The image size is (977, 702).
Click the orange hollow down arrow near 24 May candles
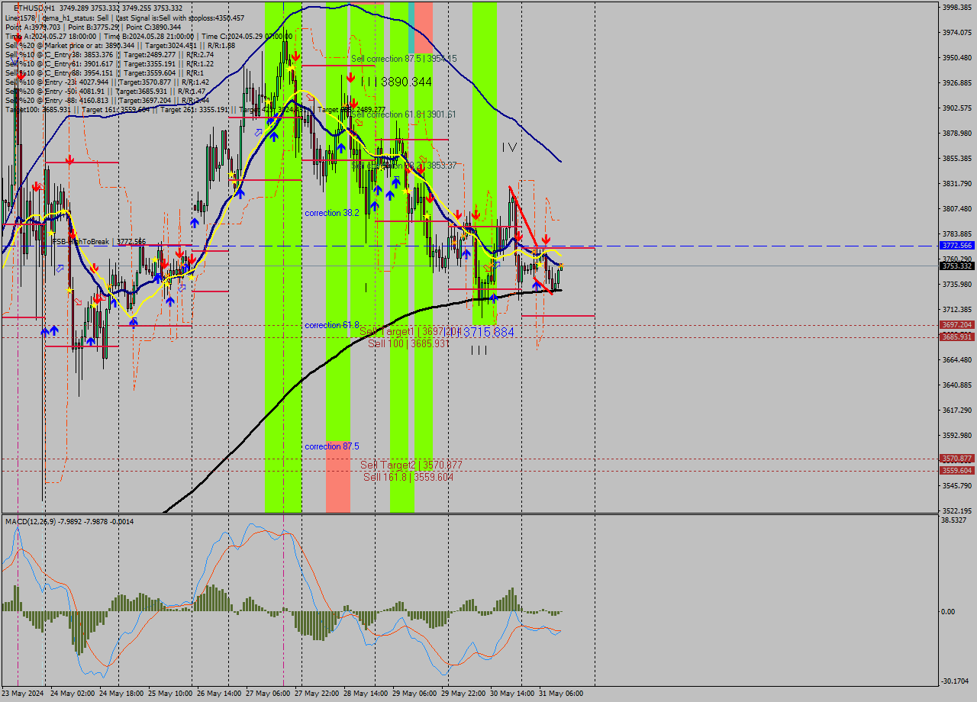[77, 301]
